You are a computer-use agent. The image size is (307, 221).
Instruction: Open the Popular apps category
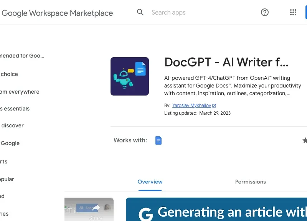pyautogui.click(x=7, y=179)
